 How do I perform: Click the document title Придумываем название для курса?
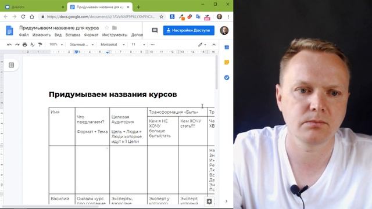coord(59,28)
